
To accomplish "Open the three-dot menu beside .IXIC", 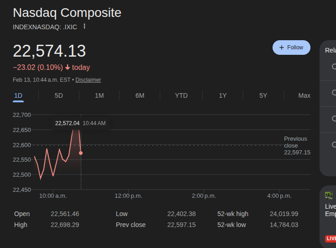I will pos(84,26).
